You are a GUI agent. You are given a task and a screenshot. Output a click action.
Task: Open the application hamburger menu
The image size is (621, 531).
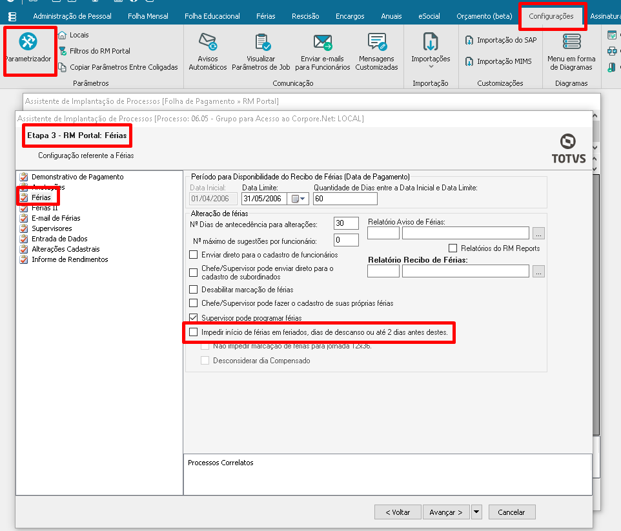point(12,17)
